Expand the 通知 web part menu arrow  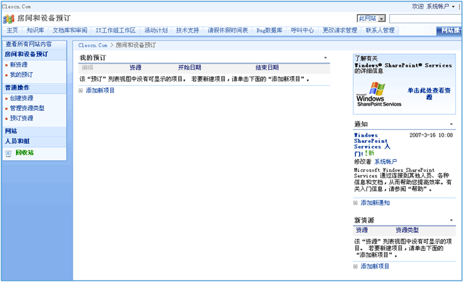point(451,125)
